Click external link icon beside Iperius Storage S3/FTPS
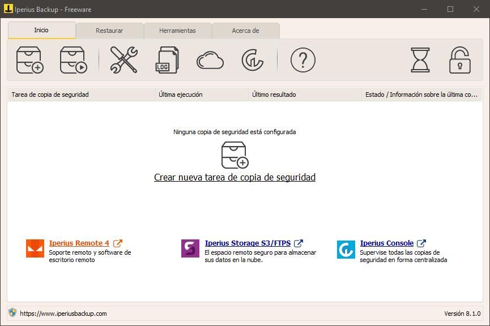This screenshot has width=490, height=326. (299, 243)
